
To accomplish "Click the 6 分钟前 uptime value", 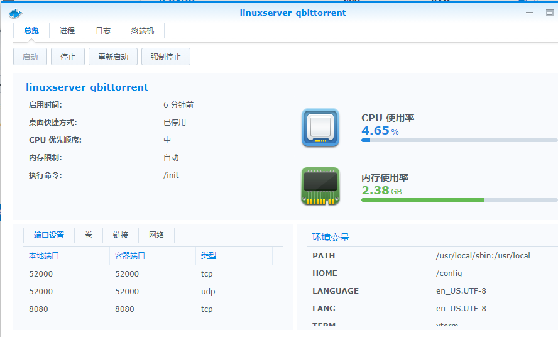I will click(178, 105).
